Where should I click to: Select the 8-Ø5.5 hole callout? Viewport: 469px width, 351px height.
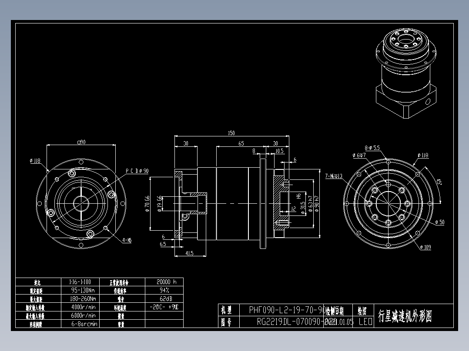(x=372, y=148)
